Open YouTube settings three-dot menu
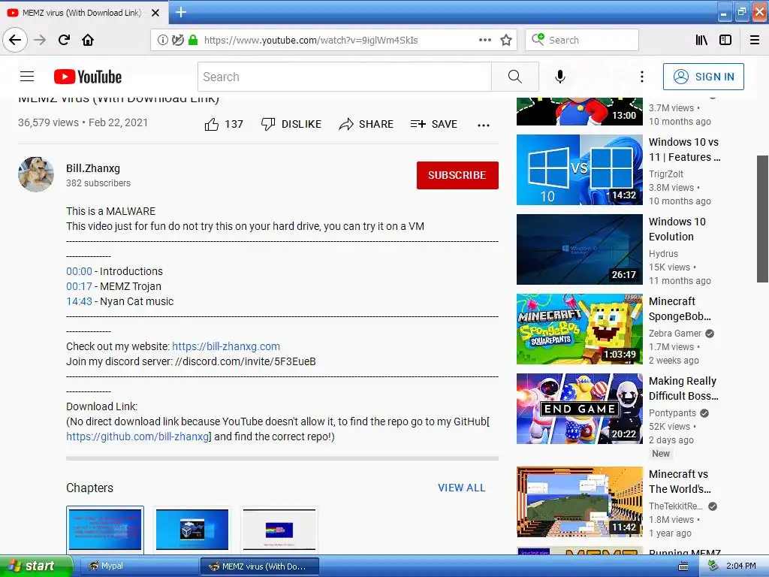The width and height of the screenshot is (769, 577). [642, 77]
